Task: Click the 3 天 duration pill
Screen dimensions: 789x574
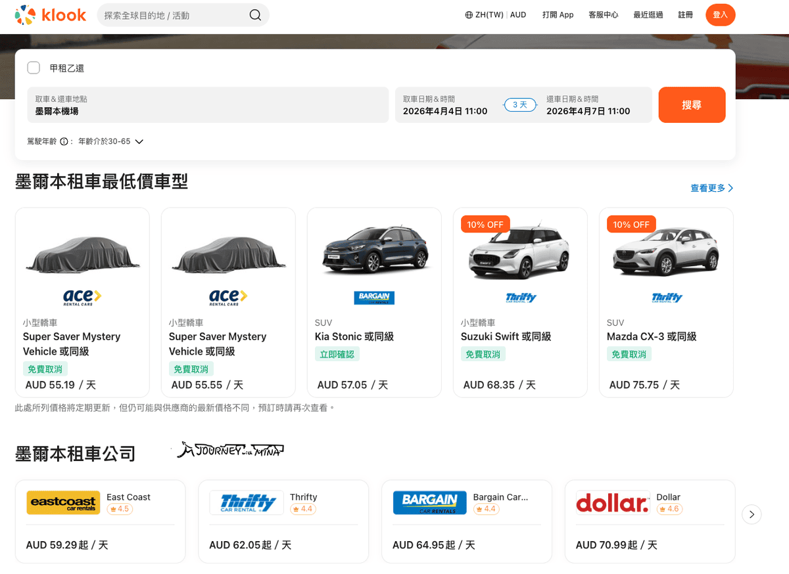Action: point(520,105)
